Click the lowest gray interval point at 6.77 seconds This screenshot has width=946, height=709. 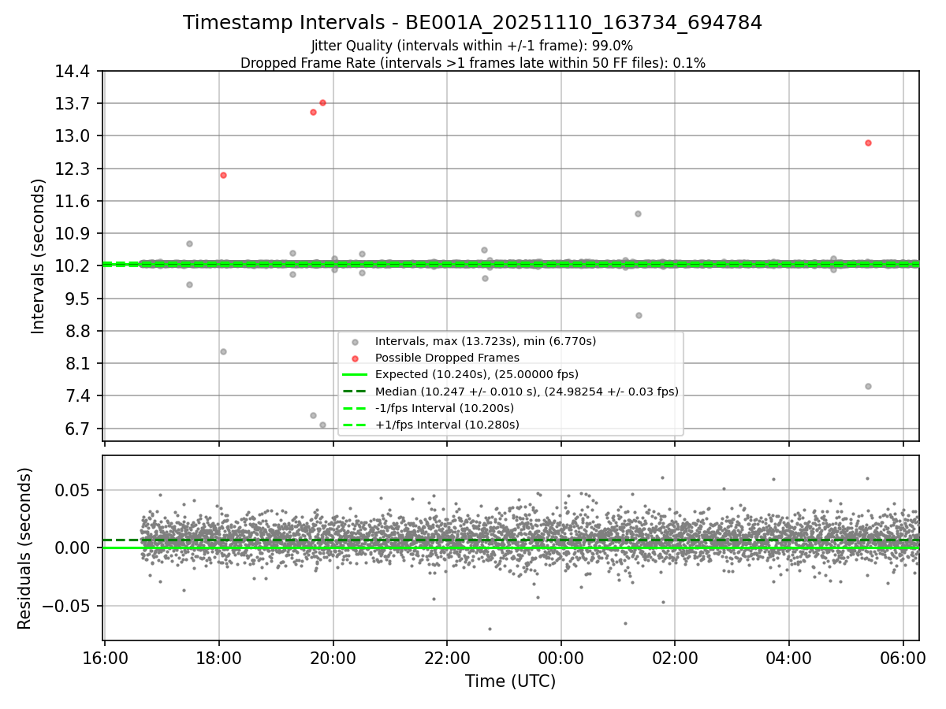tap(322, 425)
